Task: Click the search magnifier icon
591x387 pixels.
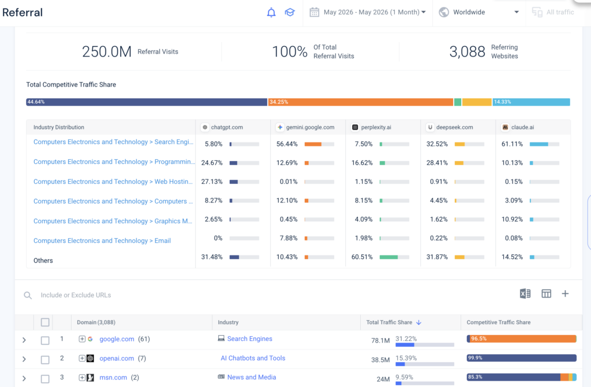Action: tap(28, 295)
